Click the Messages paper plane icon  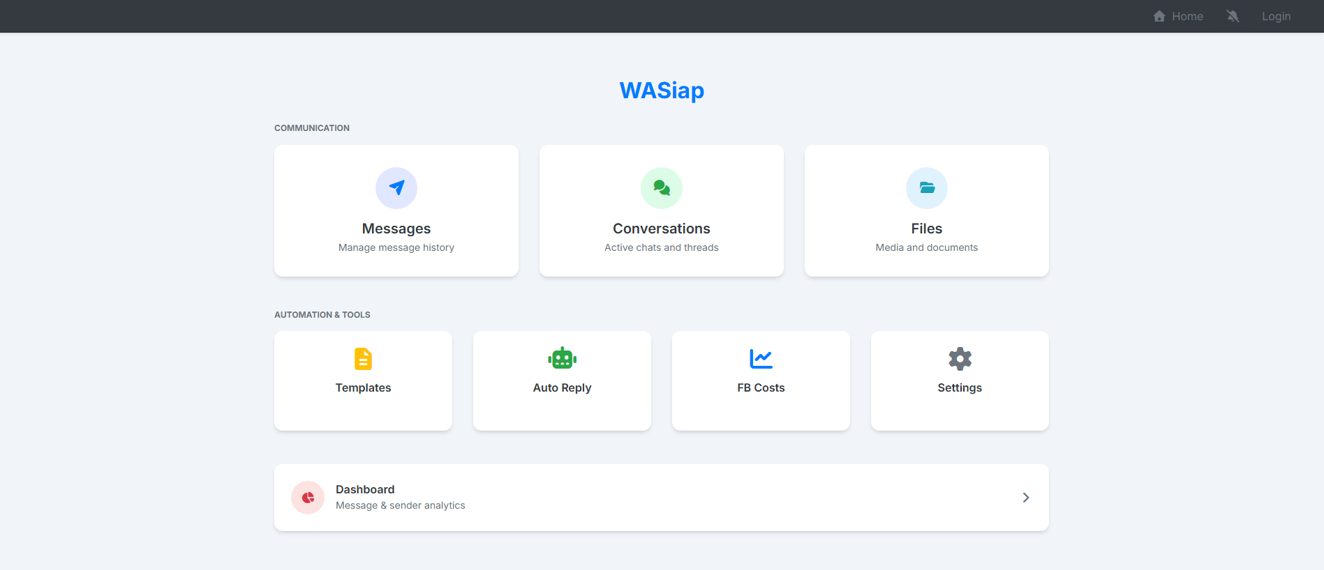click(x=396, y=188)
